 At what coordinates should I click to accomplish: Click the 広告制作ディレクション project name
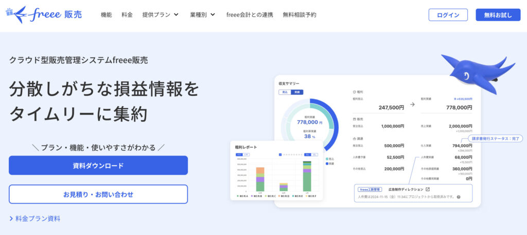pyautogui.click(x=406, y=190)
